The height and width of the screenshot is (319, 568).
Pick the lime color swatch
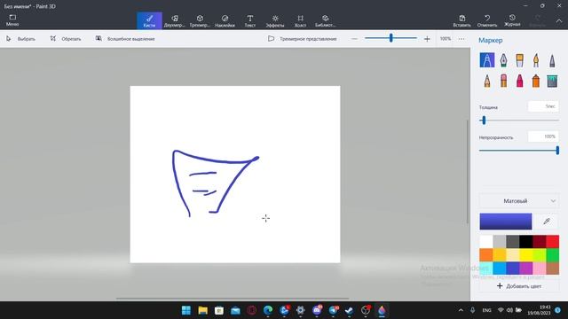point(539,255)
